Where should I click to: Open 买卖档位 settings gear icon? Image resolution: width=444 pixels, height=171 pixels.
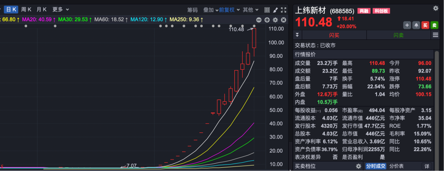[x=358, y=166]
